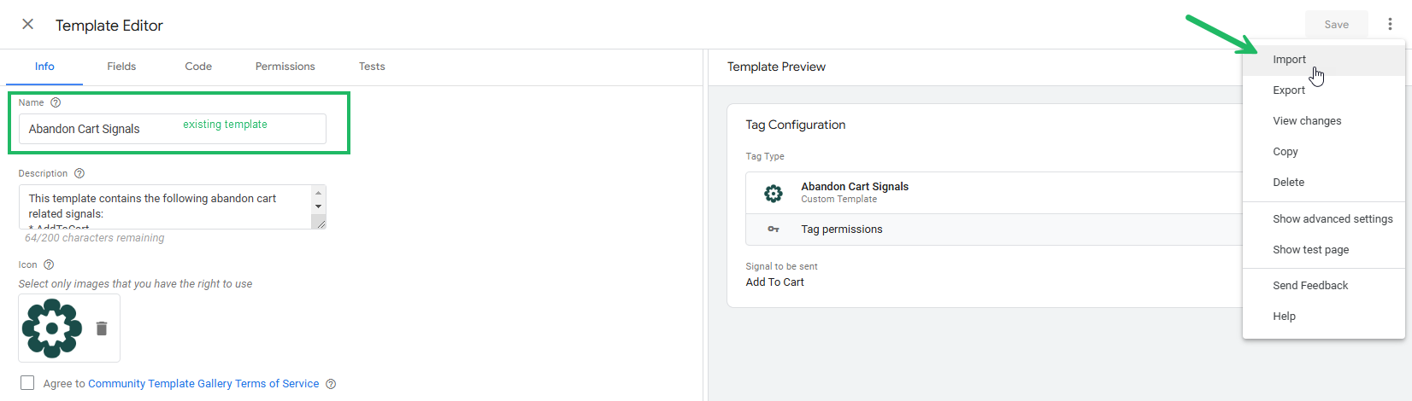Open Community Template Gallery Terms of Service link
This screenshot has height=401, width=1412.
[203, 384]
